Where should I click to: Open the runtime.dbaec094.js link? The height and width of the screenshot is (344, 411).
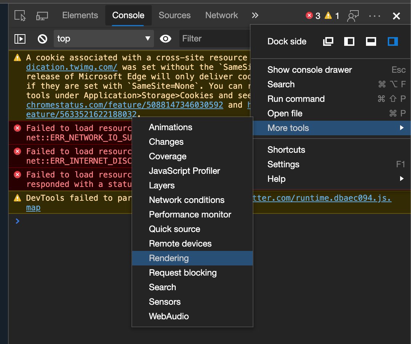[322, 198]
